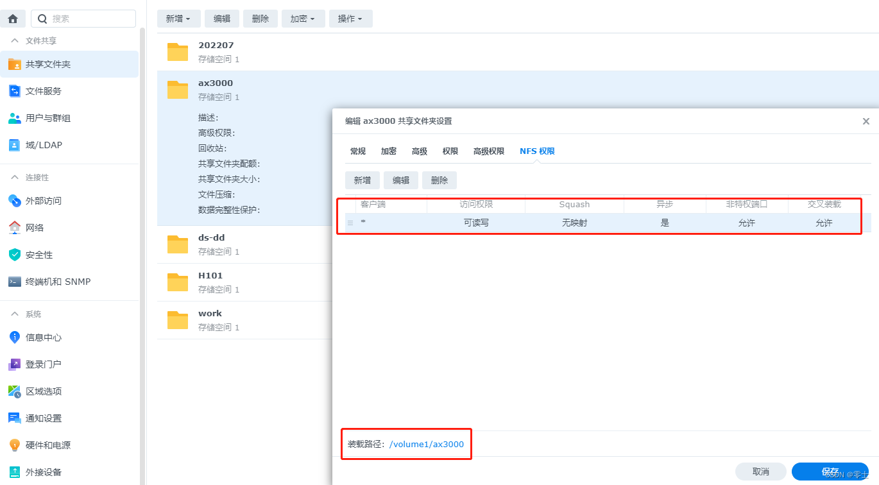Expand the Encryption (加密) dropdown
The width and height of the screenshot is (879, 485).
303,19
